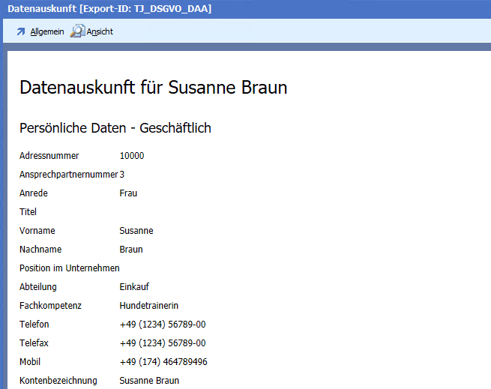Click the Anrede value 'Frau'
The height and width of the screenshot is (389, 491).
(x=128, y=193)
